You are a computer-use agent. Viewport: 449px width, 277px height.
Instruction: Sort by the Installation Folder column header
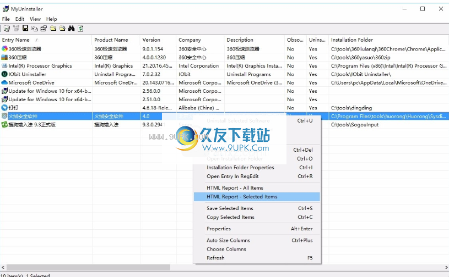click(x=389, y=40)
